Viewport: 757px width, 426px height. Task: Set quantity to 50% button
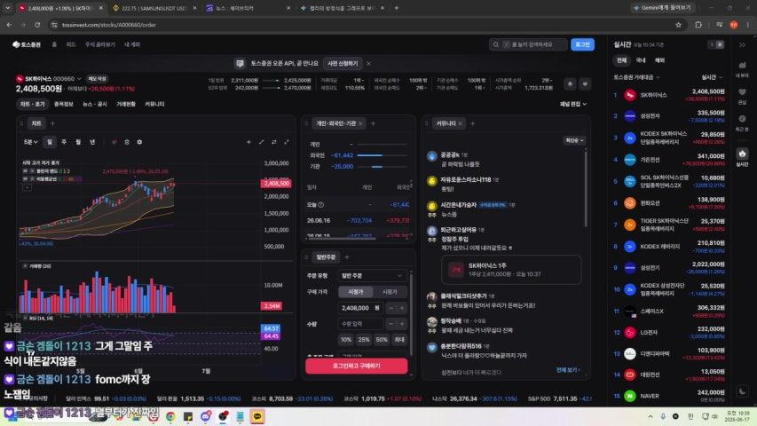click(x=382, y=340)
